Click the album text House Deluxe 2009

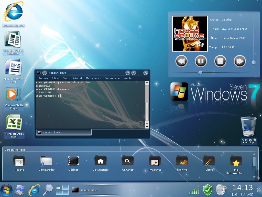point(233,38)
